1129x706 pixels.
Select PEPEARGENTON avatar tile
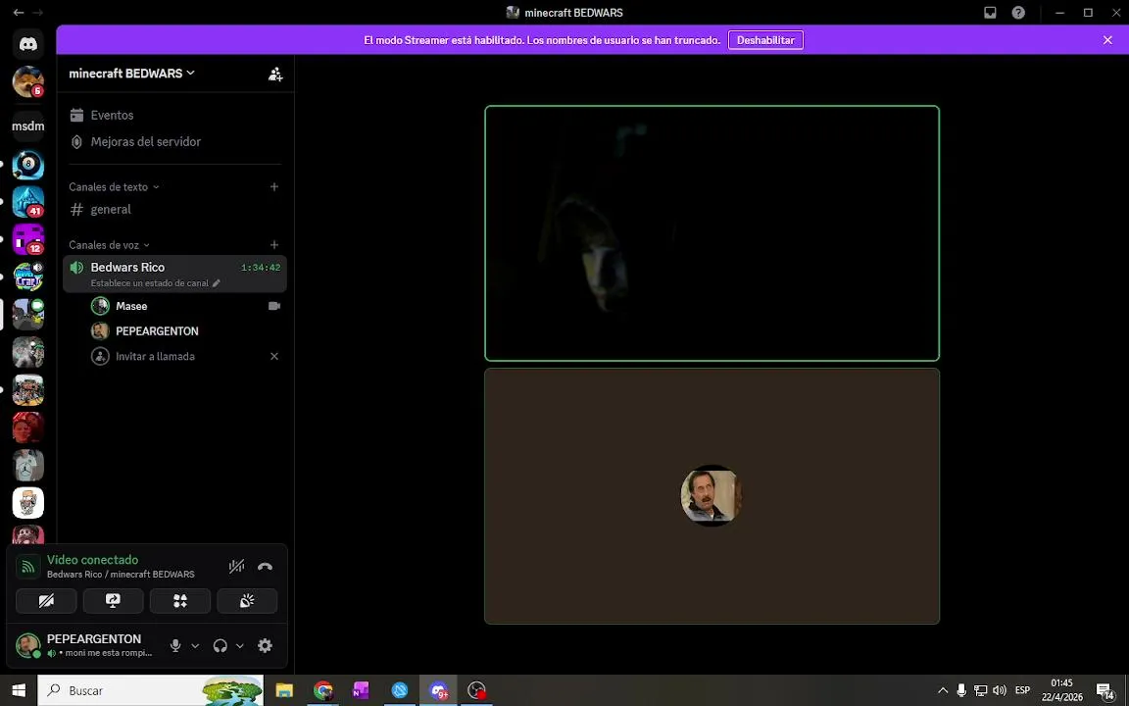point(712,496)
